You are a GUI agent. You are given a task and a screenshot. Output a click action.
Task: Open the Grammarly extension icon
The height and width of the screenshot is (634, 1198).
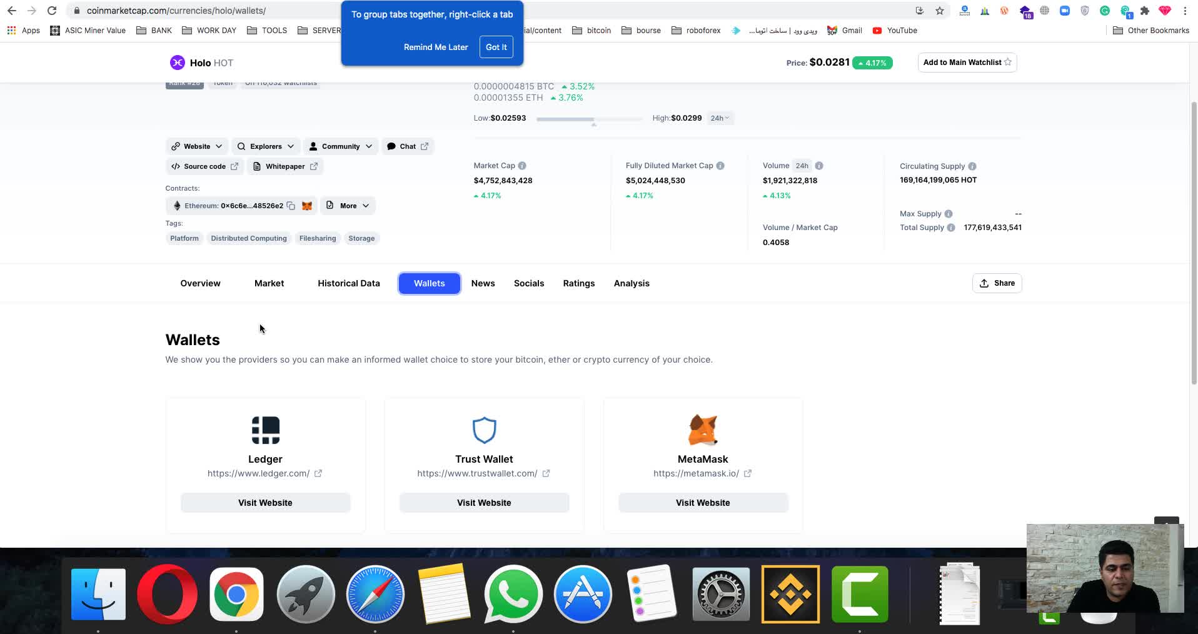1105,11
